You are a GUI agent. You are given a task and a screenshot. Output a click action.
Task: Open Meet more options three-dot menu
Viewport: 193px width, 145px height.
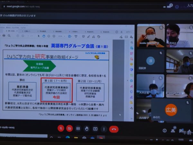[104, 129]
